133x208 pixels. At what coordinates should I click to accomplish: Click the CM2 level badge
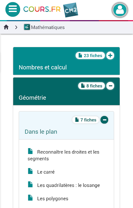[x=71, y=10]
